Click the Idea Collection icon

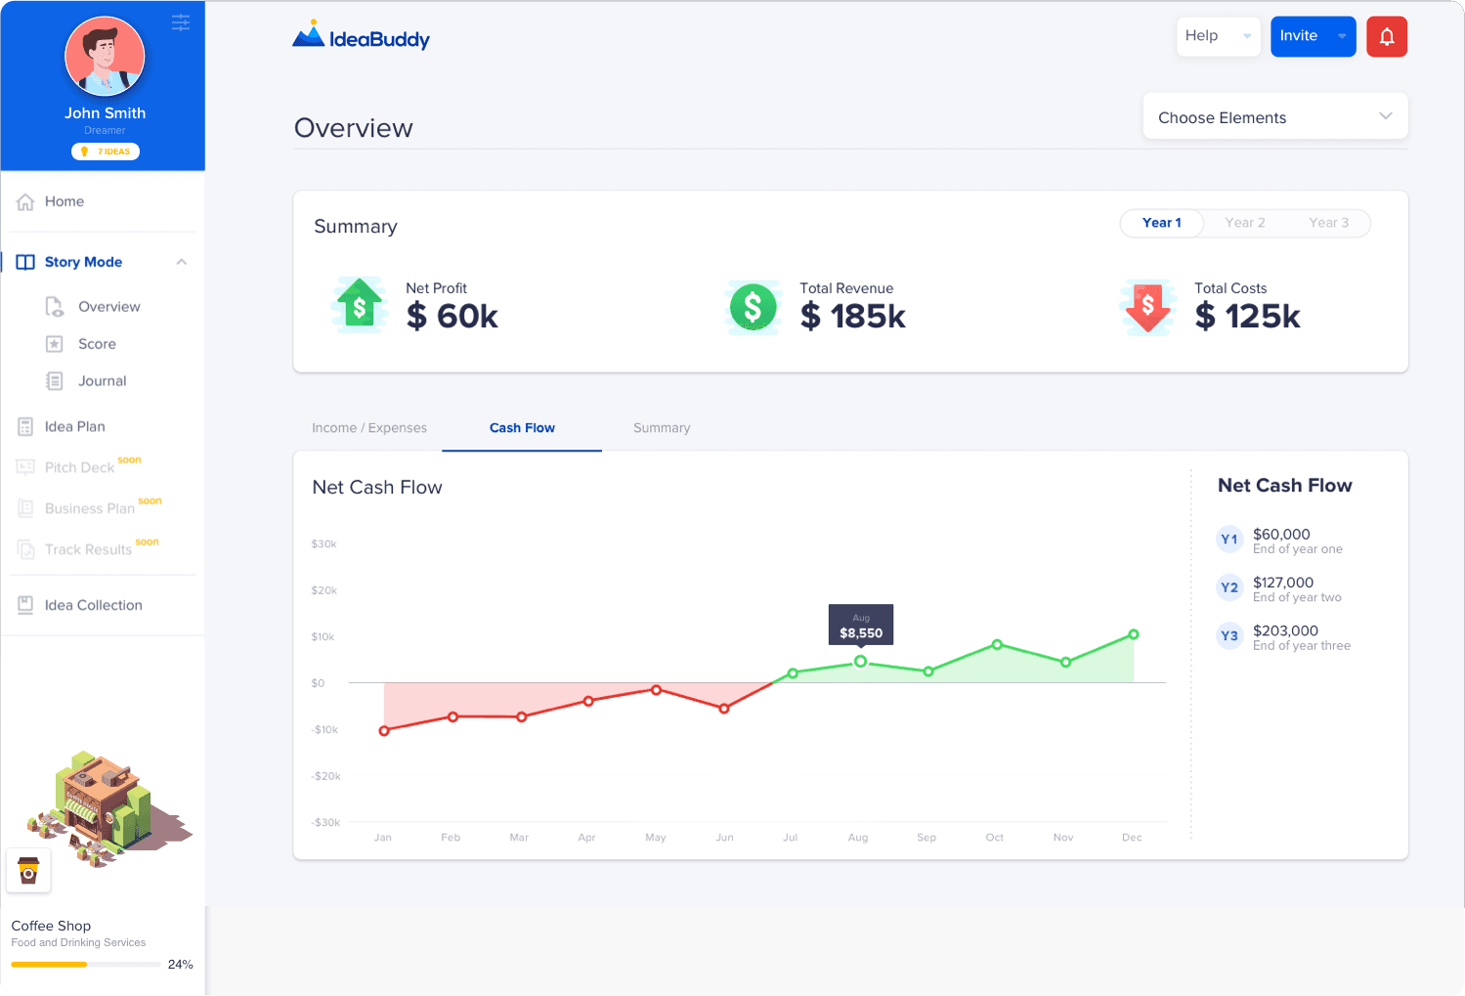pos(25,606)
